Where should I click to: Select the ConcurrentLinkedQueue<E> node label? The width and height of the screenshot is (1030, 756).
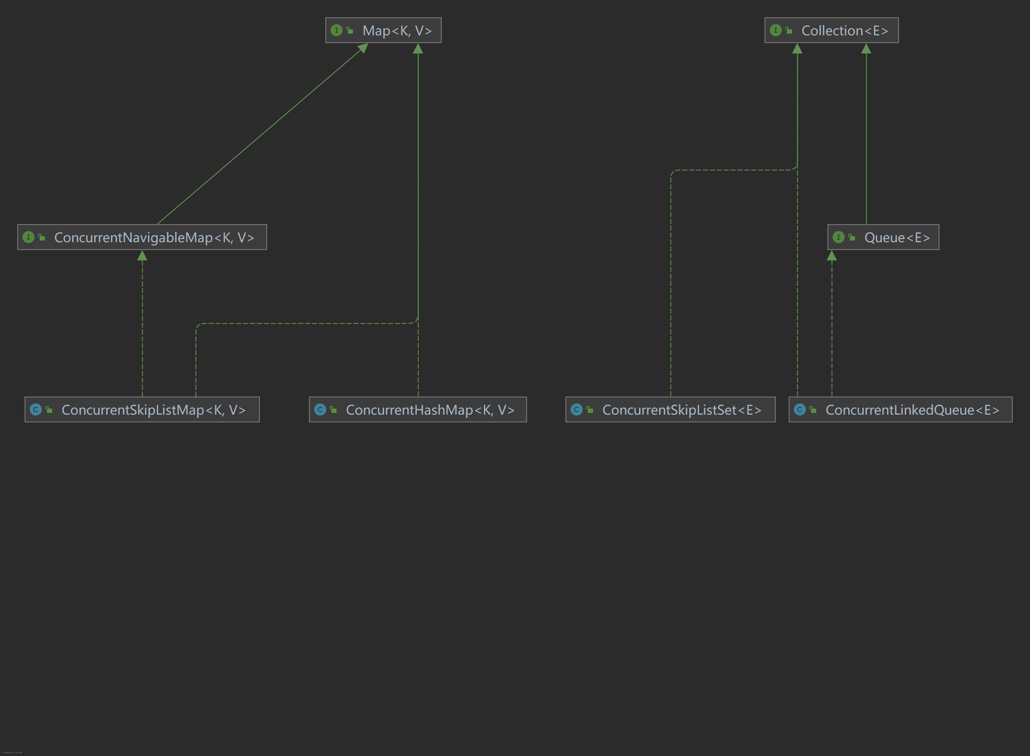(x=912, y=410)
